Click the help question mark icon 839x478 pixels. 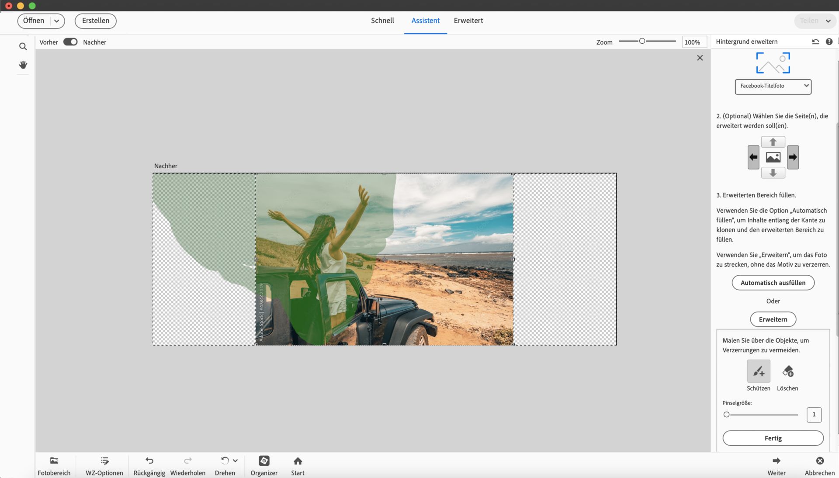(x=829, y=42)
